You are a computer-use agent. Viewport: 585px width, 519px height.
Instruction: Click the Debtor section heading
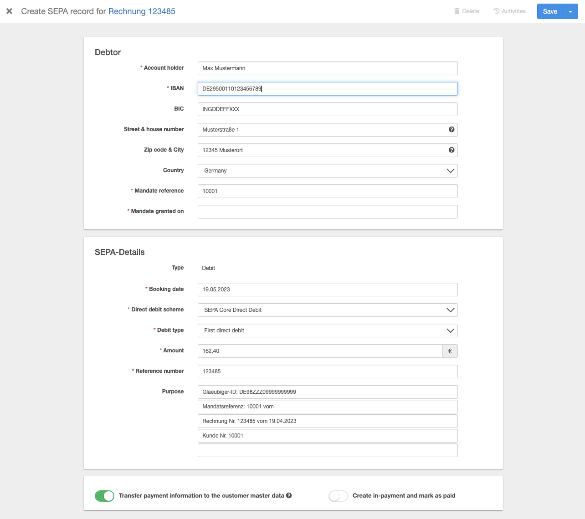coord(108,52)
